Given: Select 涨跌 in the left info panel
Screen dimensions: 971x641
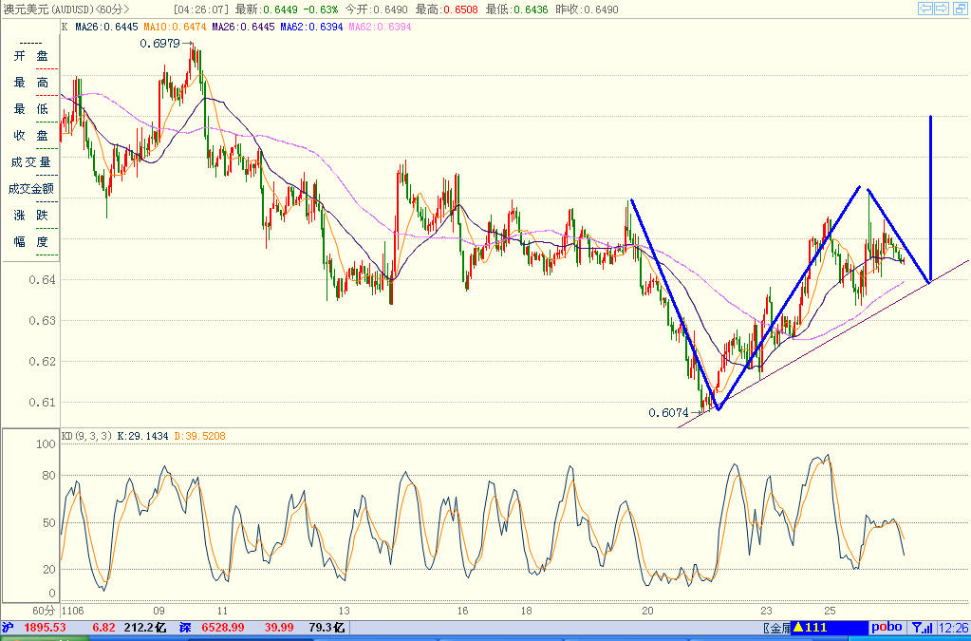Looking at the screenshot, I should (31, 216).
